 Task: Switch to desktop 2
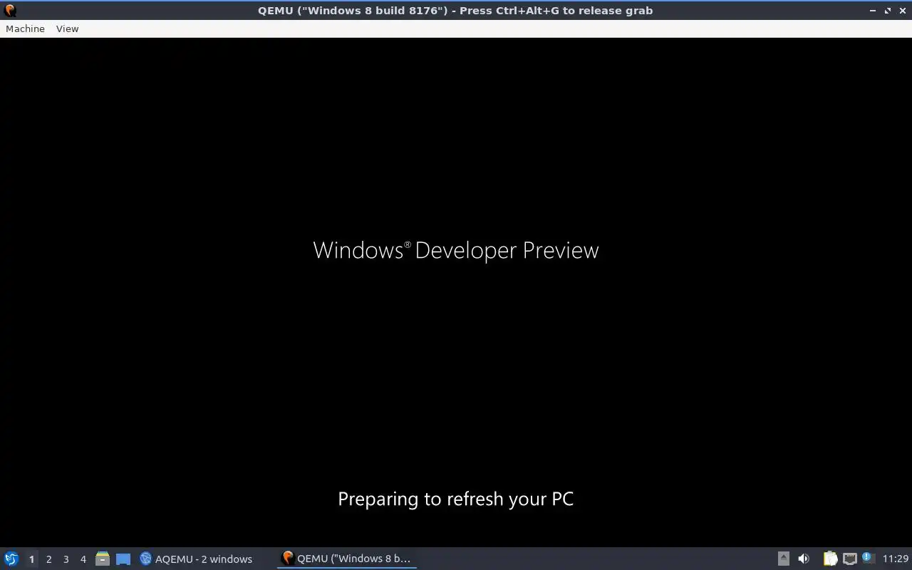pyautogui.click(x=48, y=559)
